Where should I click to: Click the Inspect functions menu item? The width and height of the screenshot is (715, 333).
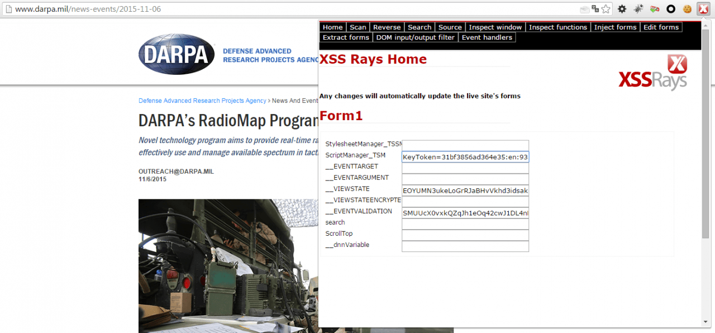point(558,27)
